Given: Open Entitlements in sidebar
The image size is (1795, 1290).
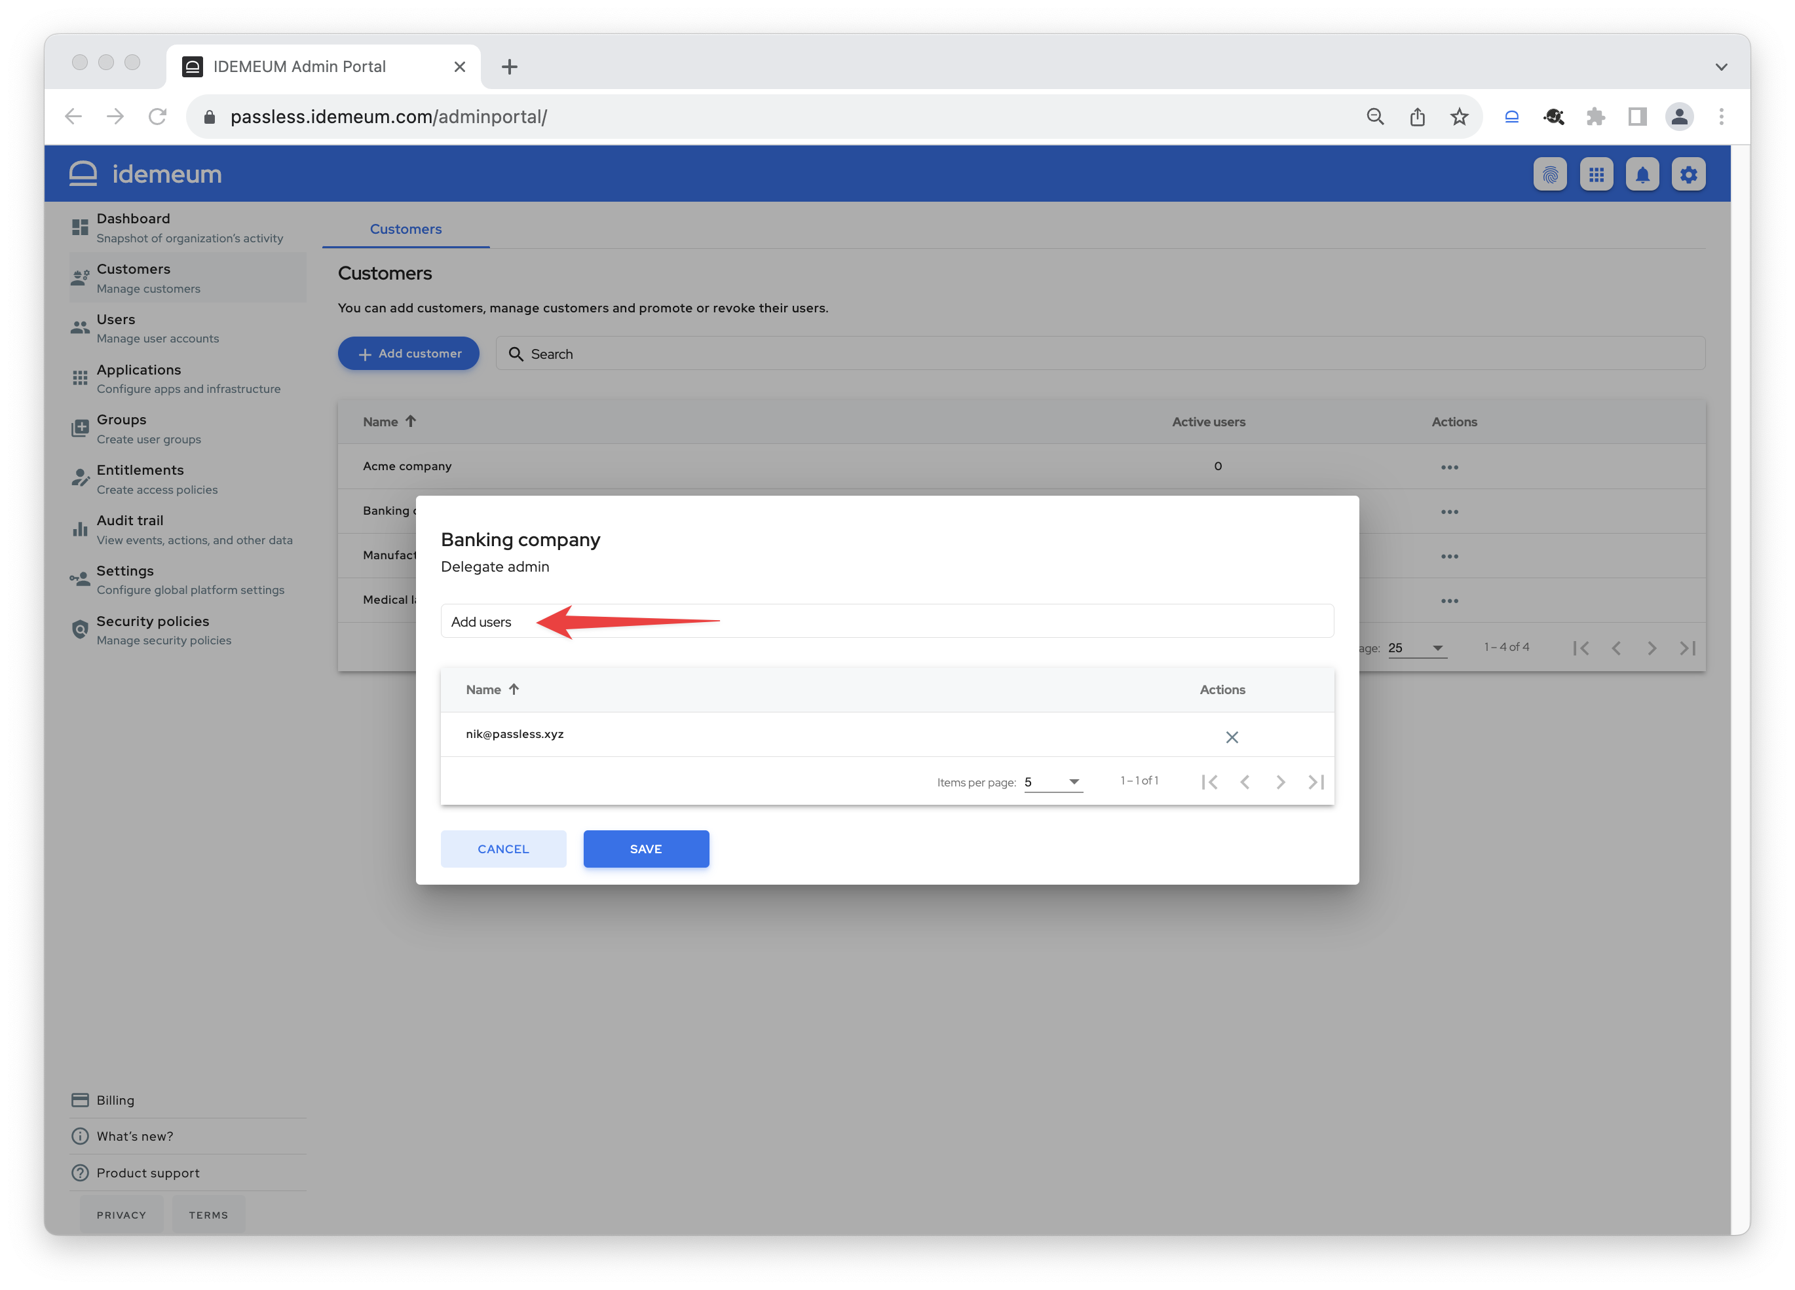Looking at the screenshot, I should click(x=187, y=479).
